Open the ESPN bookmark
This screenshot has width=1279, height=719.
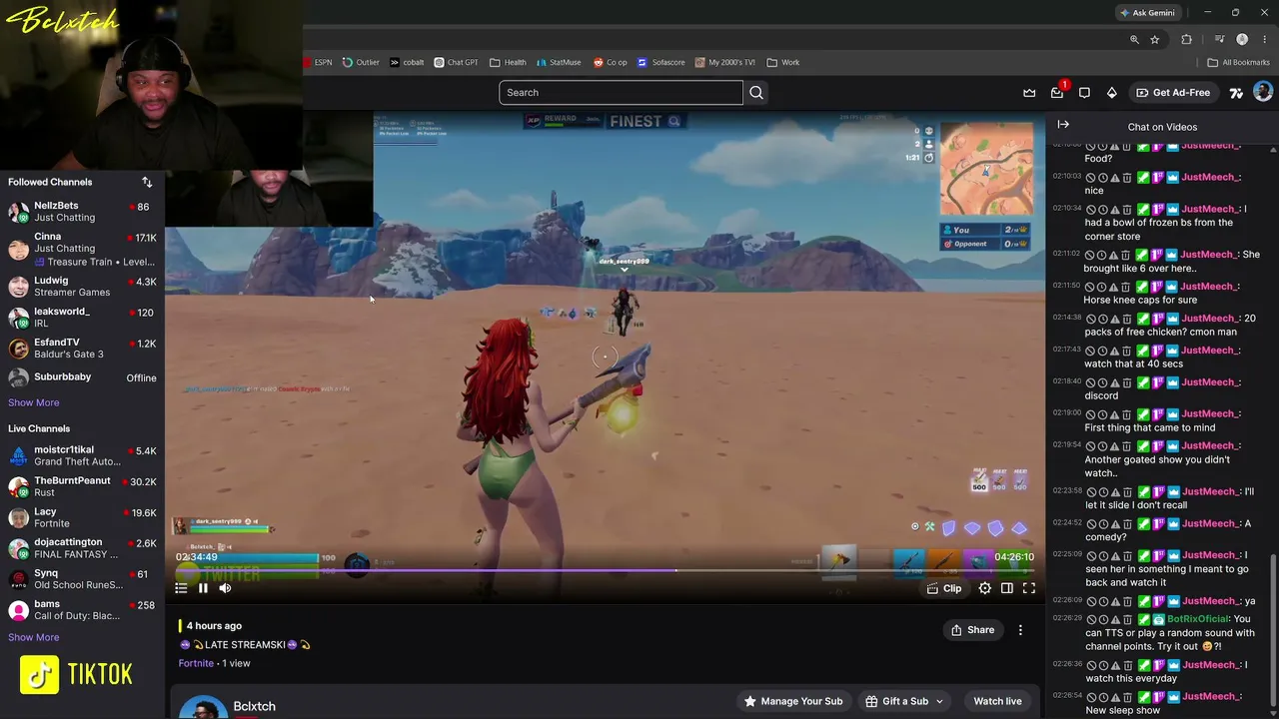point(318,62)
